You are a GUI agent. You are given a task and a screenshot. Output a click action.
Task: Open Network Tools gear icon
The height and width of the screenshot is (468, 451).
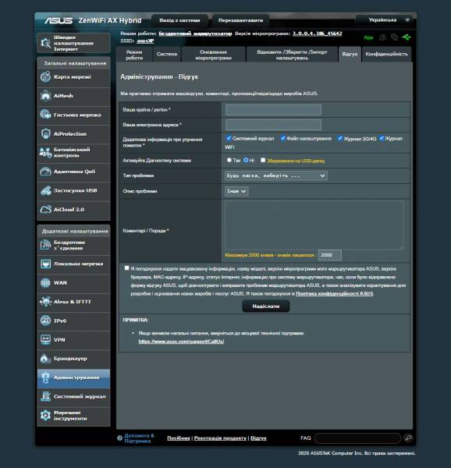pos(45,416)
